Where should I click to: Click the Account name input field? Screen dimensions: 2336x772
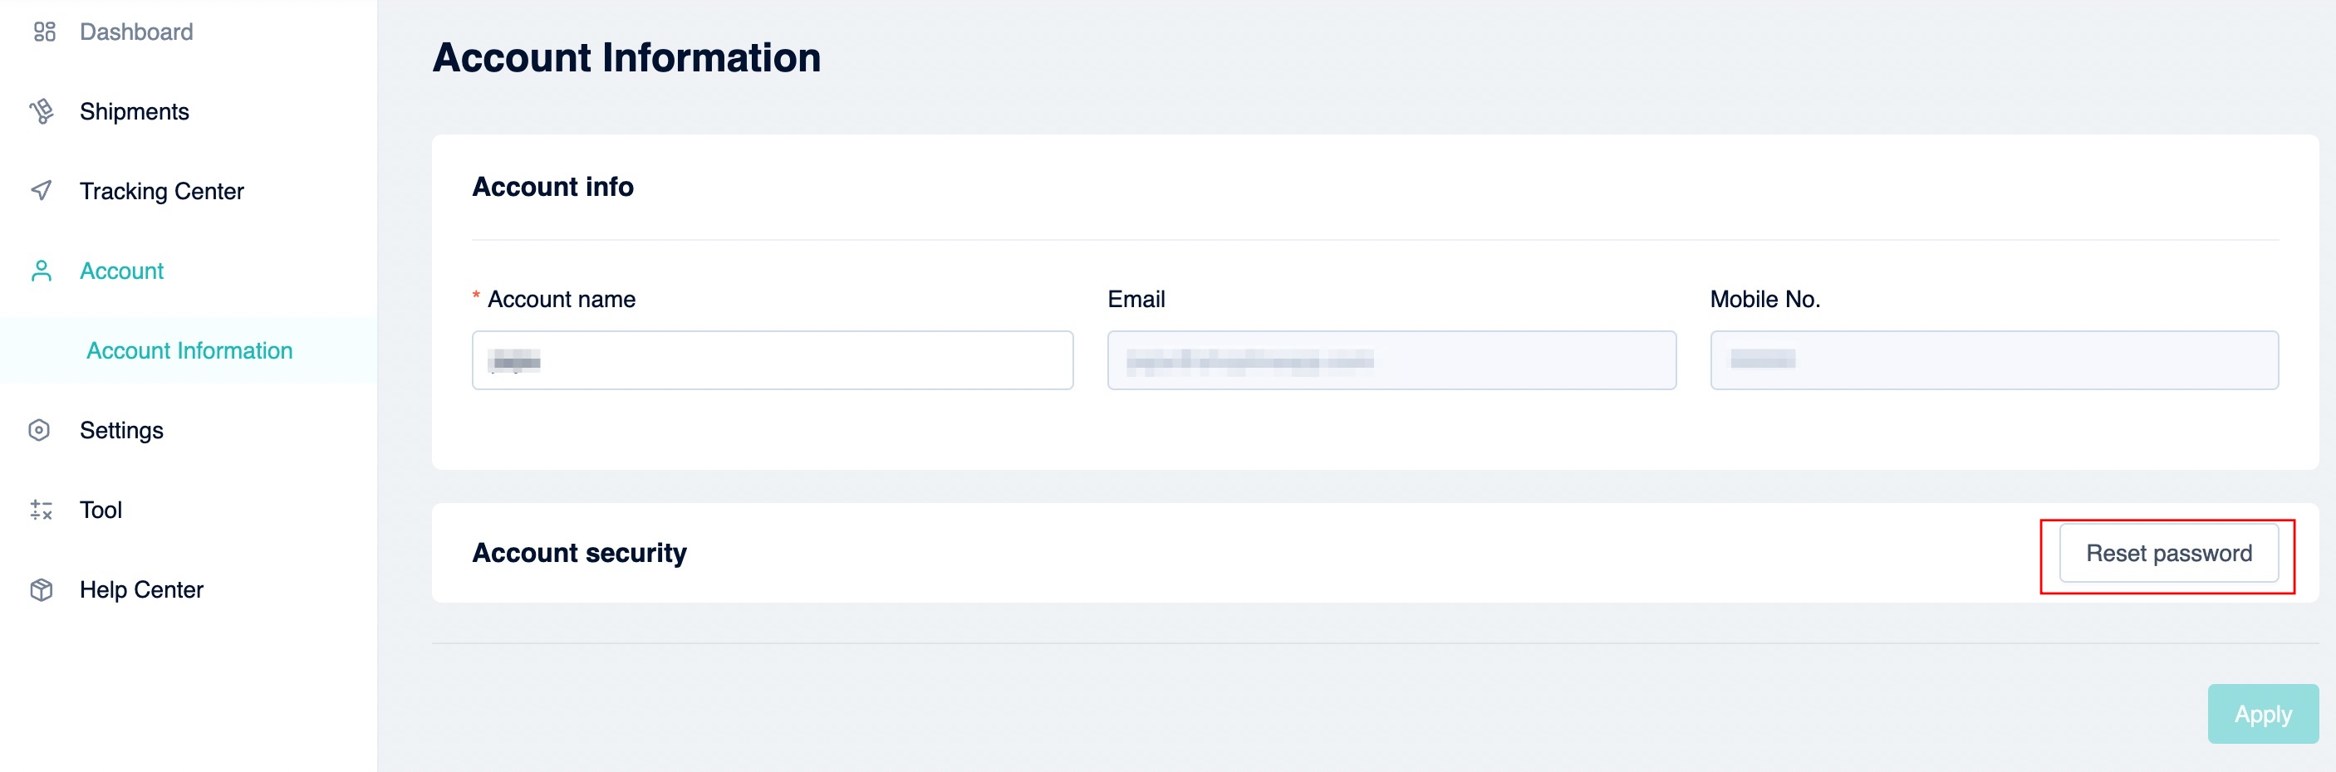tap(773, 360)
